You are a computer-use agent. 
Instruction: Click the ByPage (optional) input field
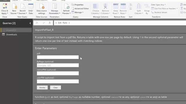click(x=58, y=65)
